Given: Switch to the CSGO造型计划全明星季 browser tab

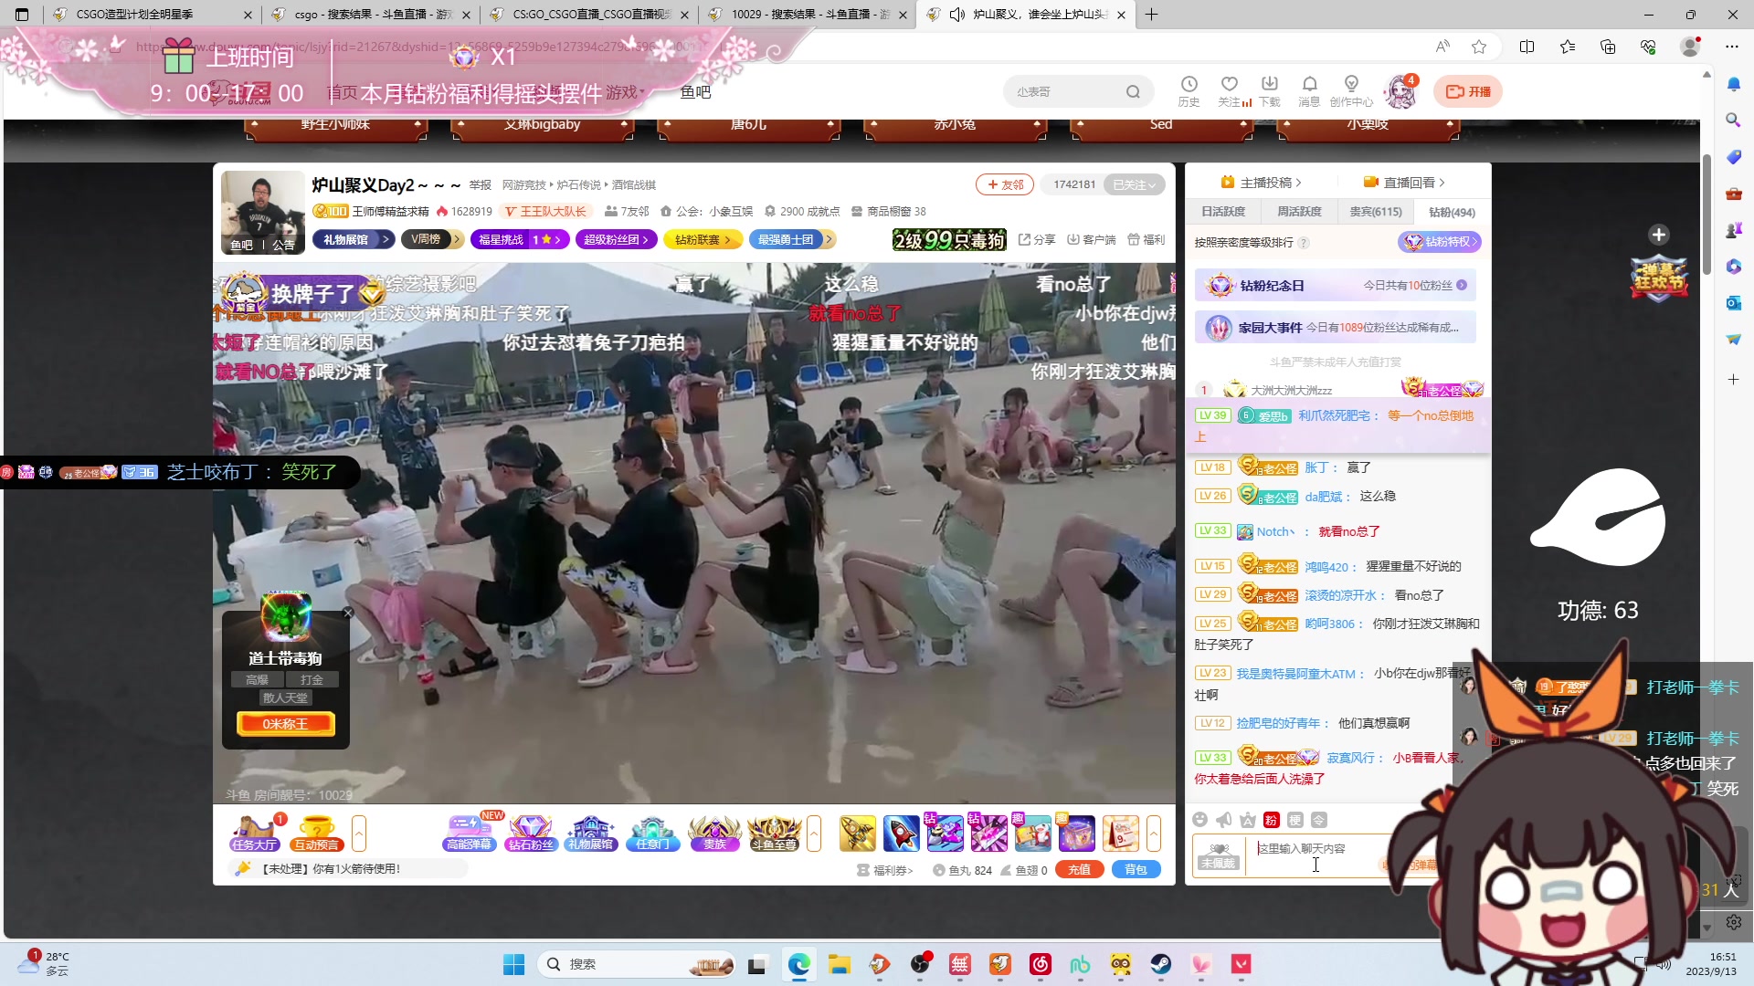Looking at the screenshot, I should point(151,15).
